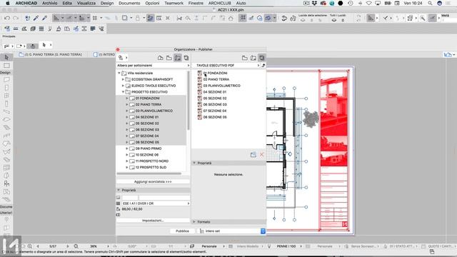
Task: Go up one level in publisher set
Action: point(263,65)
